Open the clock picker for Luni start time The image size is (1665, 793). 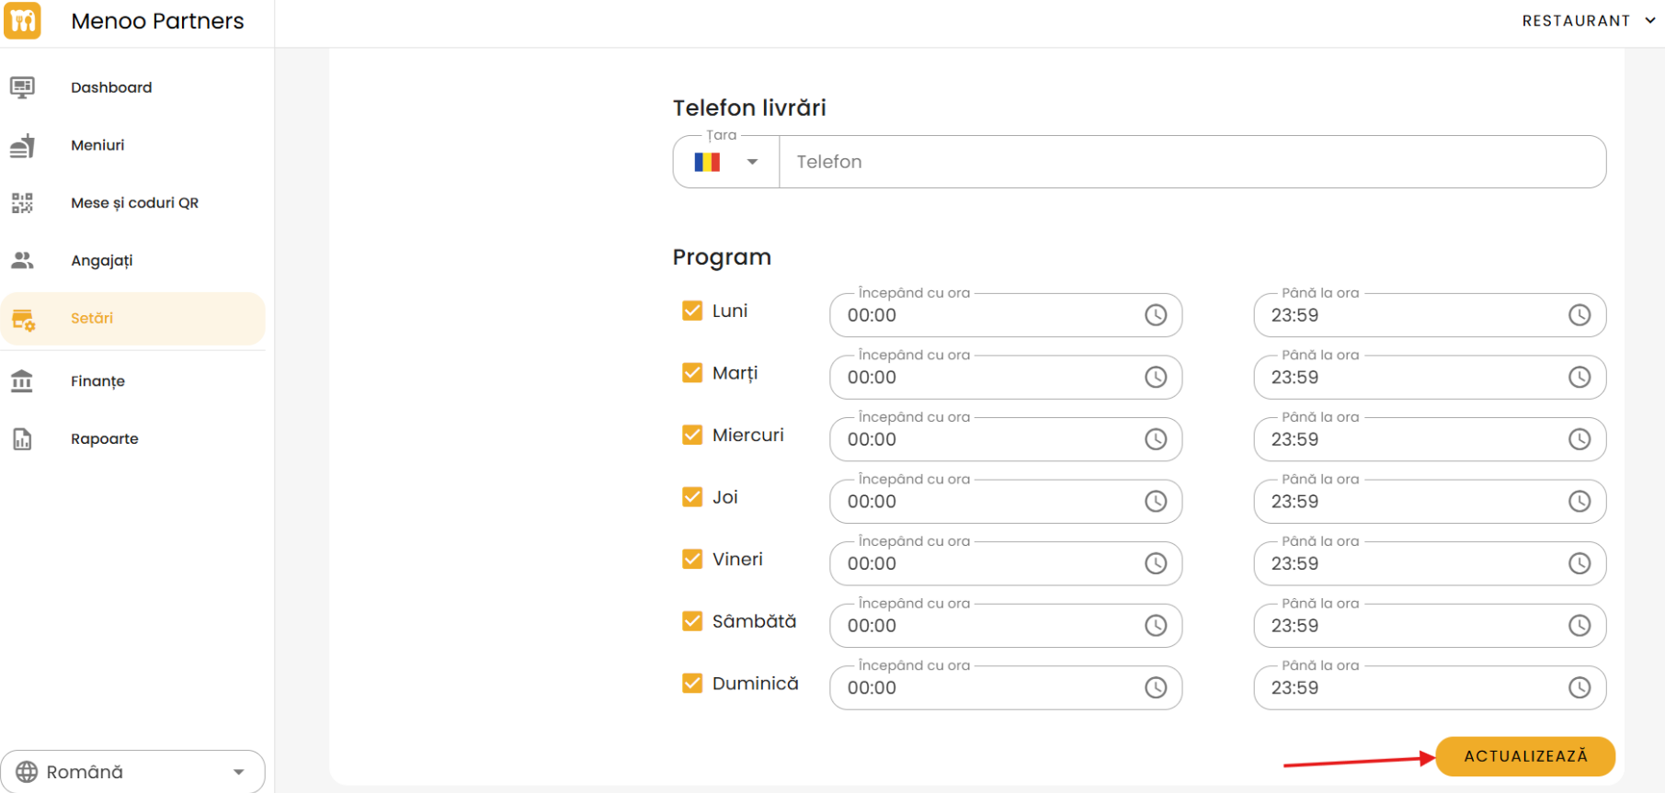(1155, 315)
